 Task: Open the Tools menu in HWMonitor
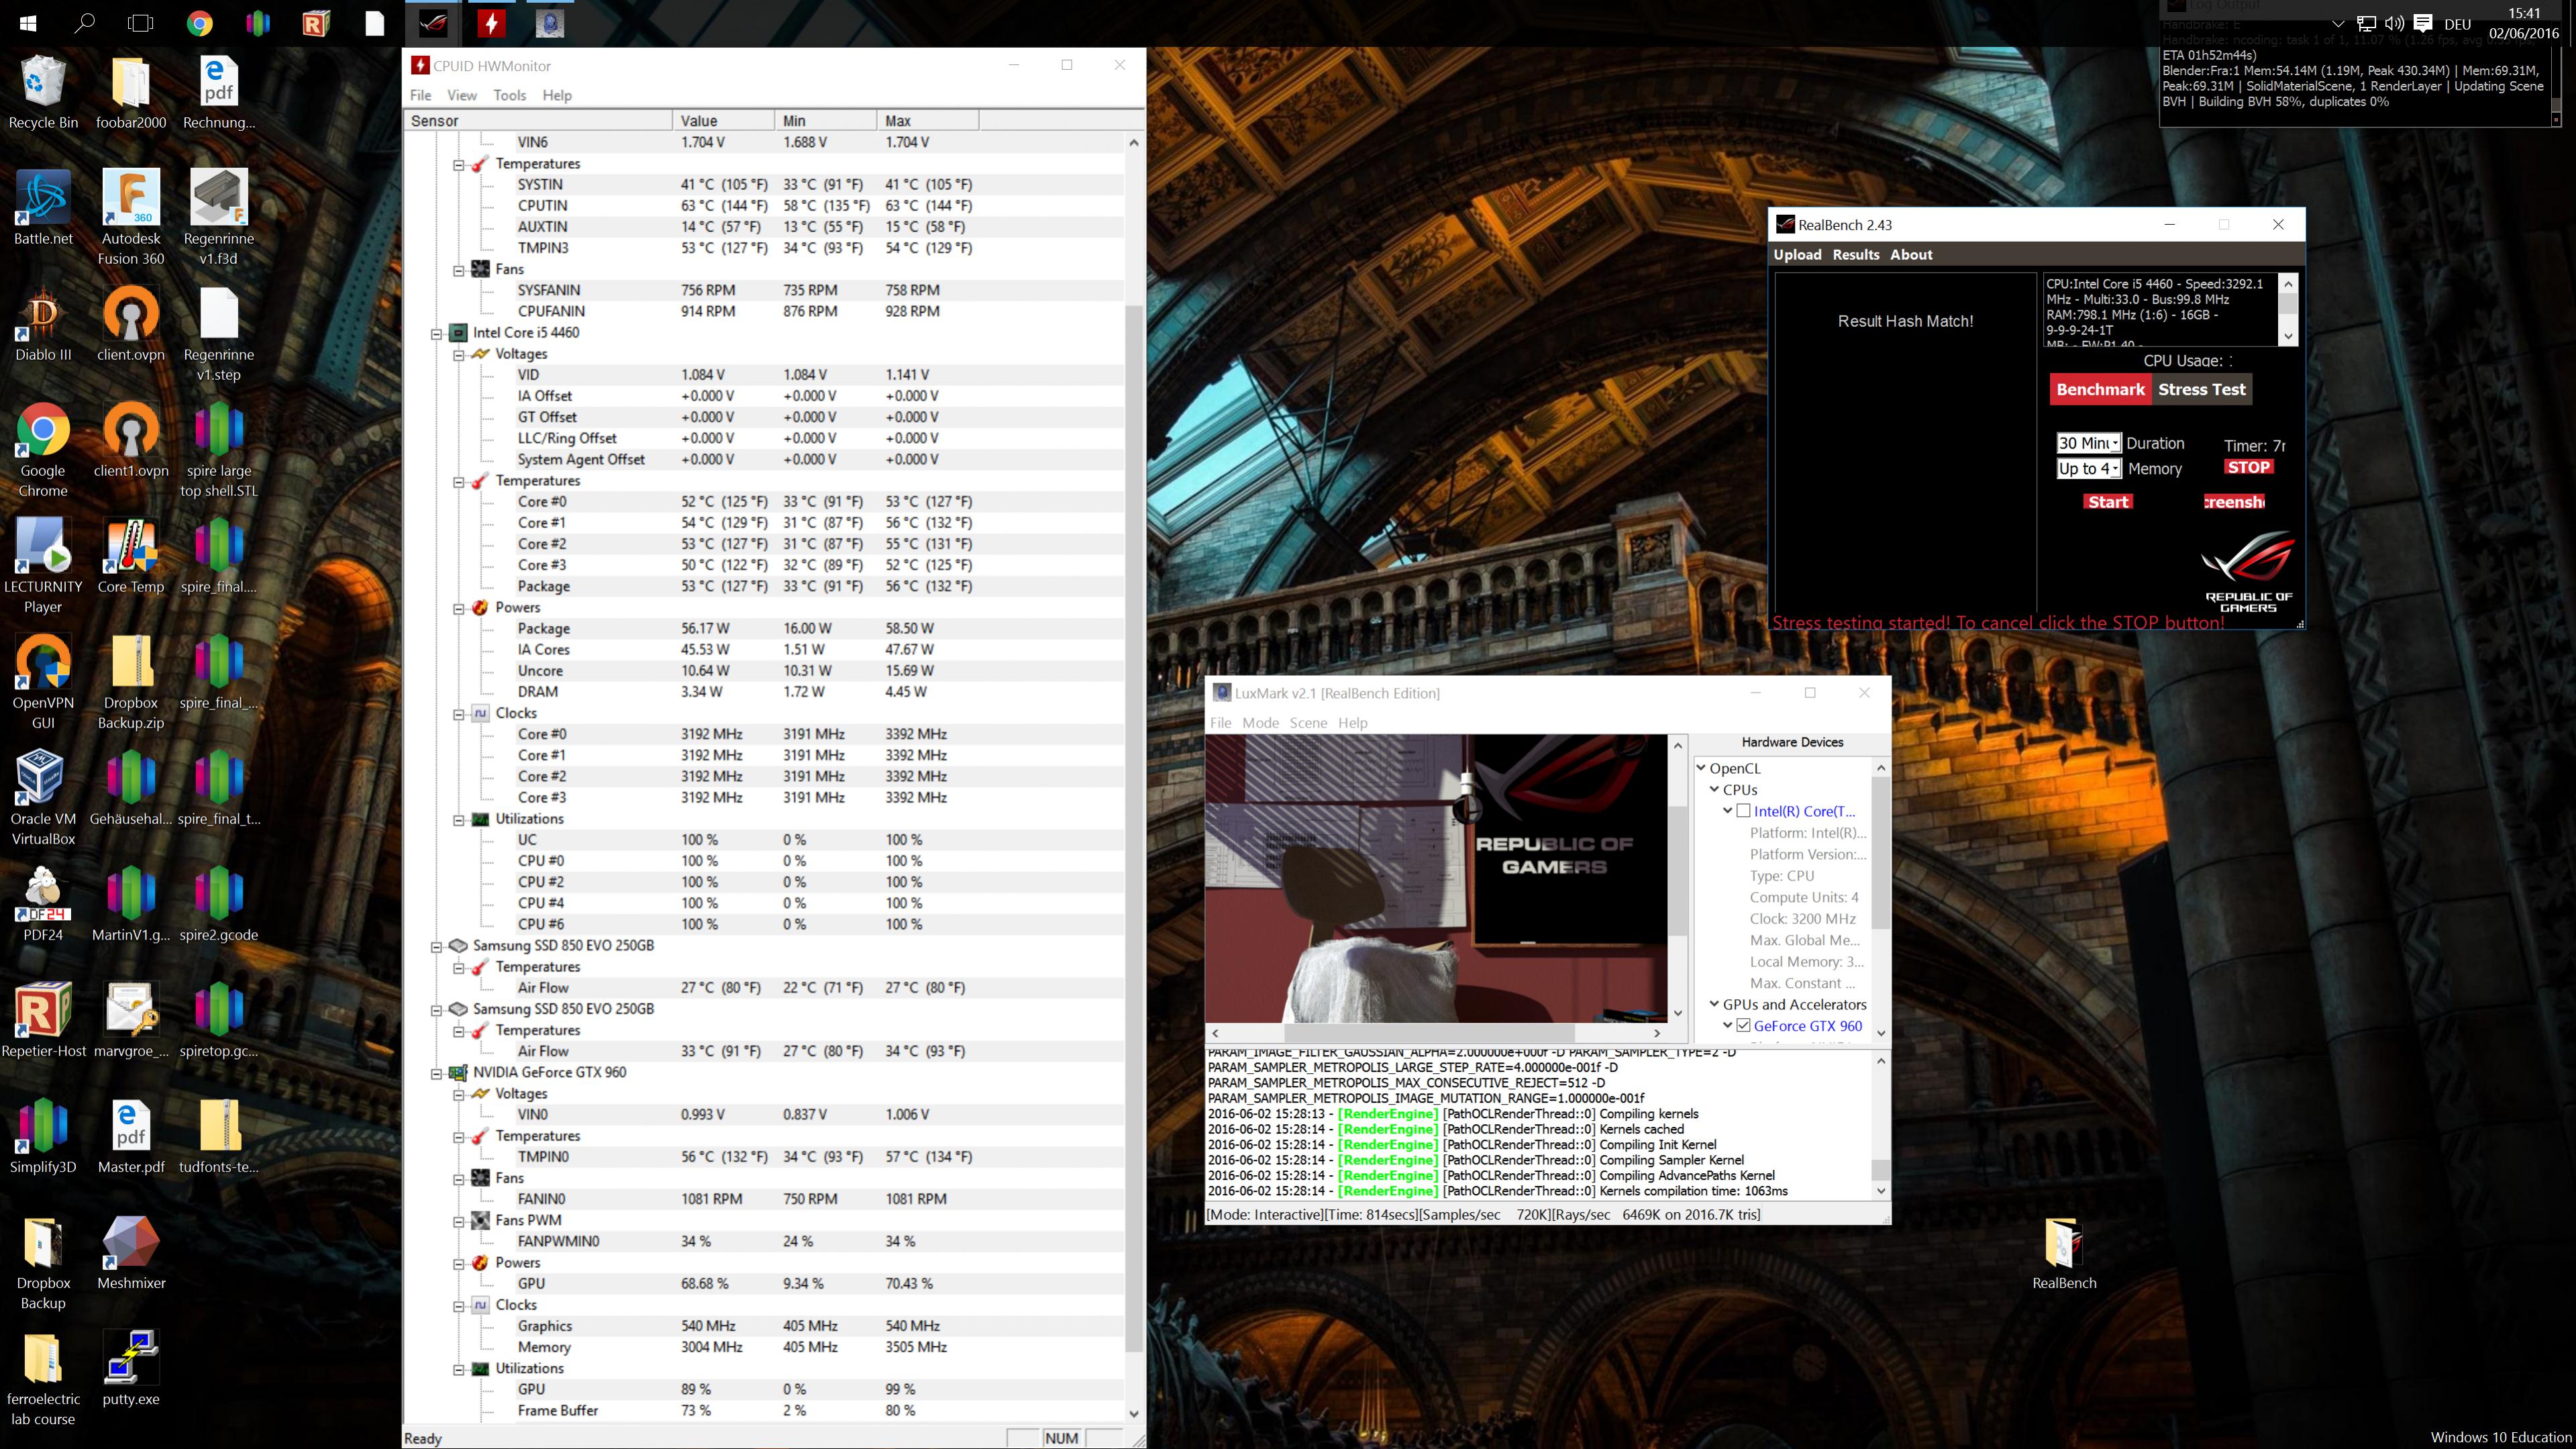[509, 95]
